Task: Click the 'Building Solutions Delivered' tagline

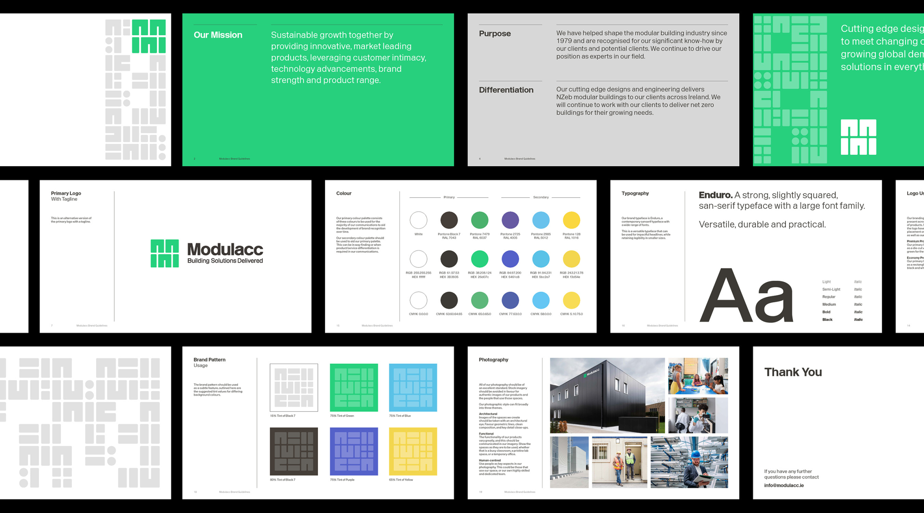Action: (225, 261)
